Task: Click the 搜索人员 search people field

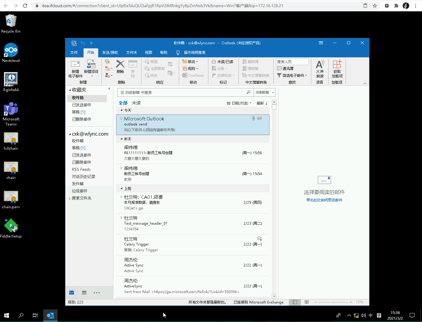Action: coord(292,62)
